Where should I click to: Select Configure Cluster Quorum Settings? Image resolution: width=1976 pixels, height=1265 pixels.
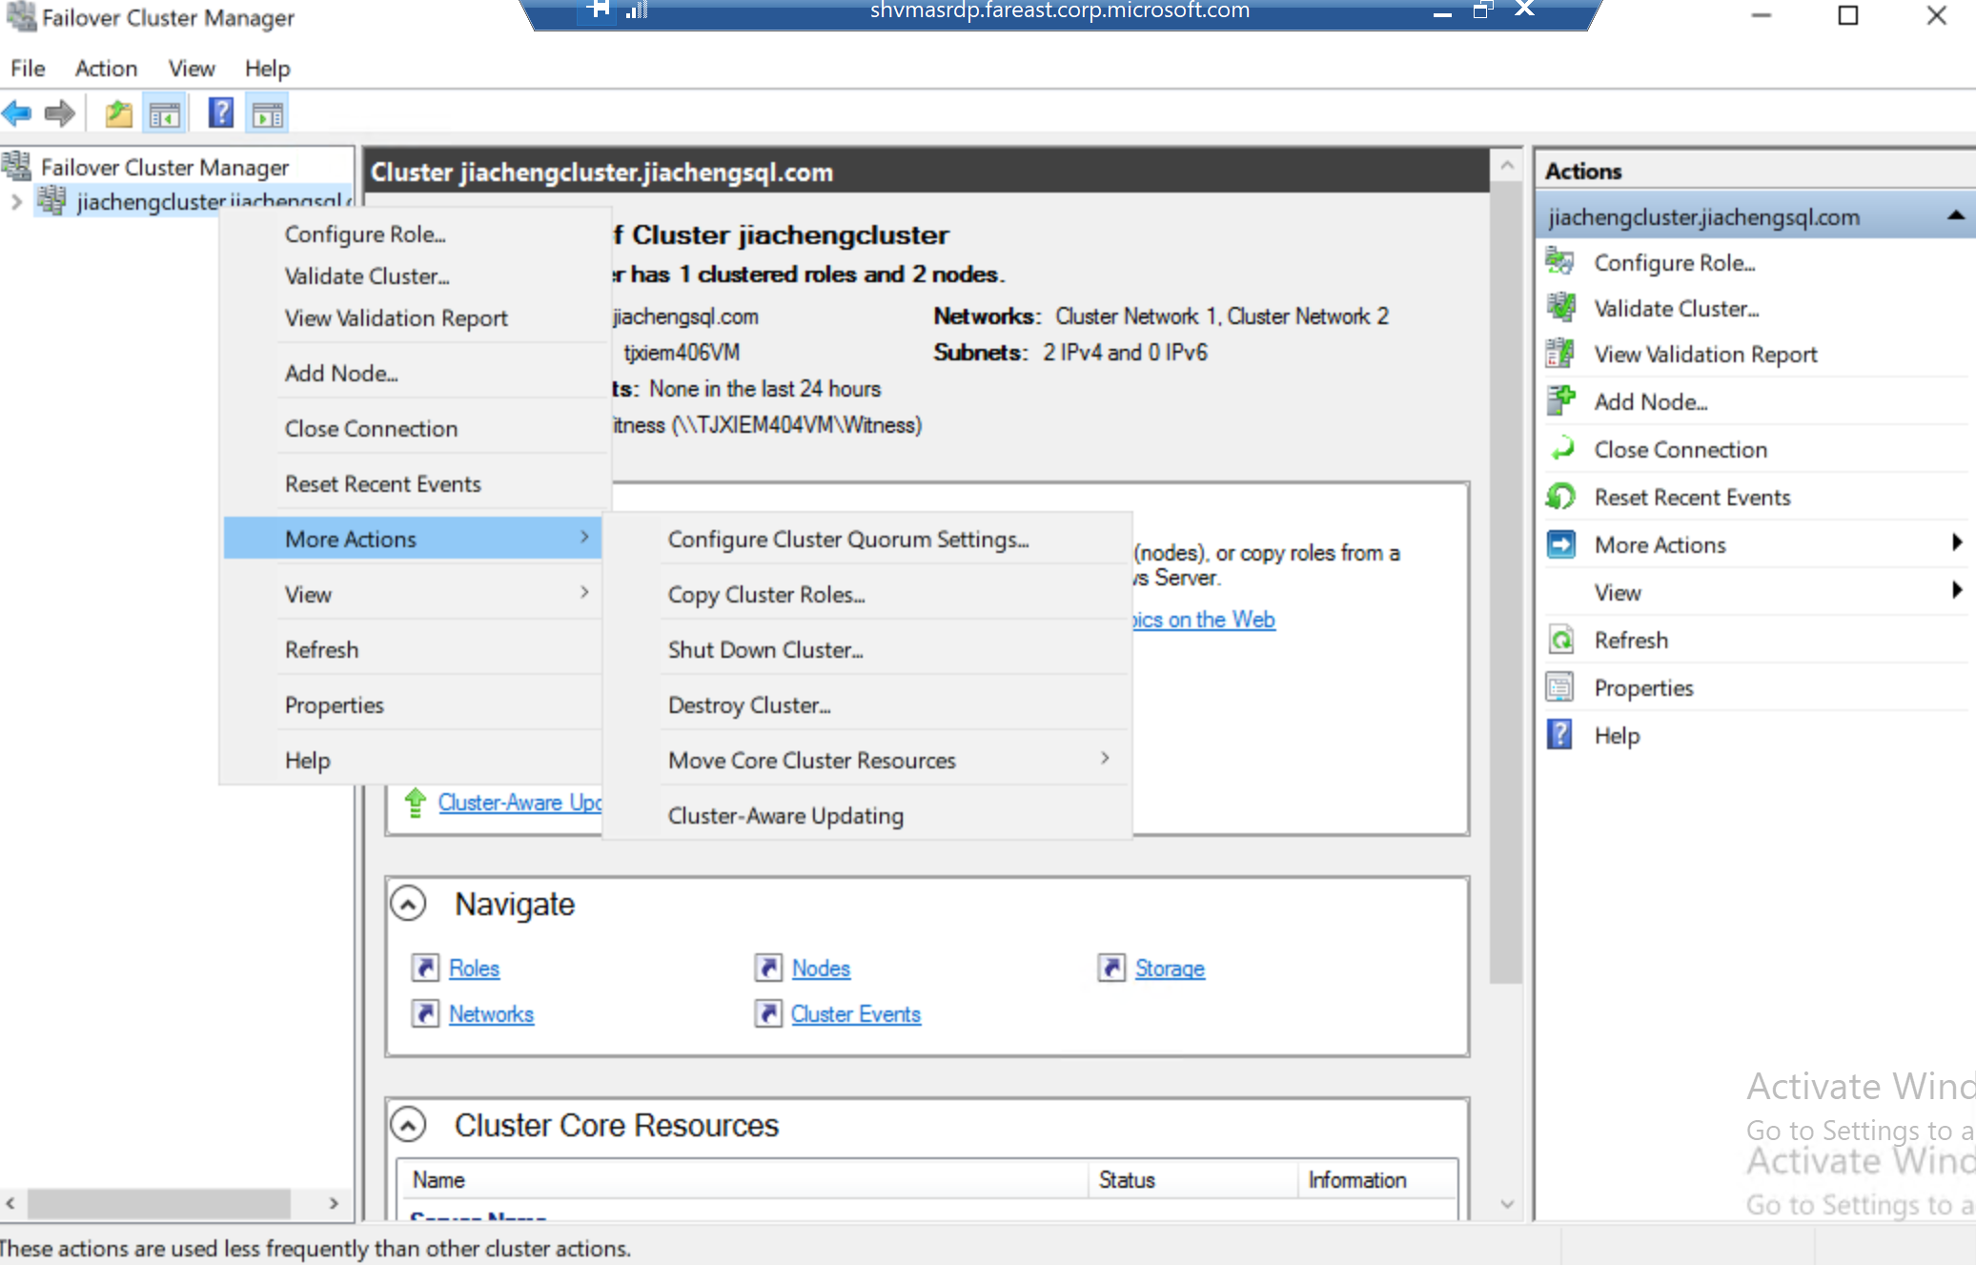pos(847,540)
